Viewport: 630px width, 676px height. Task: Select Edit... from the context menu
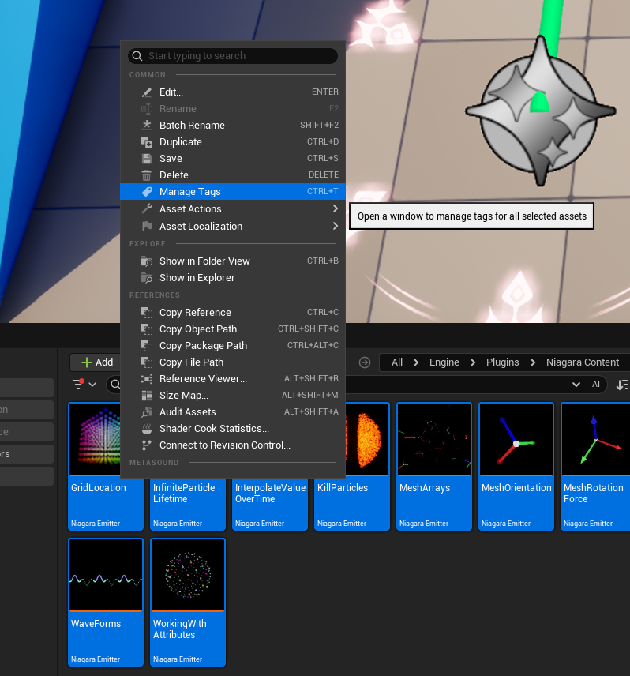[x=233, y=92]
